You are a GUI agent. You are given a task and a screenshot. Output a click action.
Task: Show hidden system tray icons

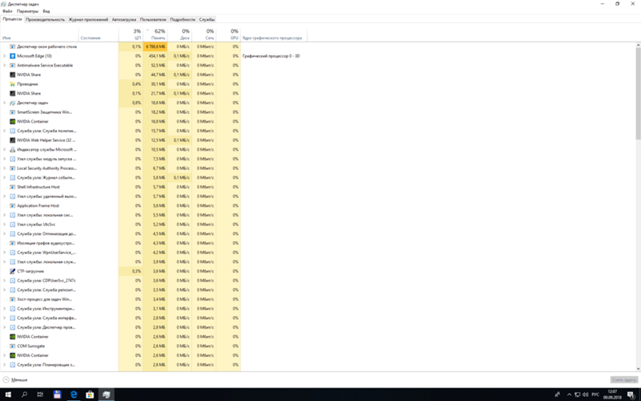(x=569, y=395)
